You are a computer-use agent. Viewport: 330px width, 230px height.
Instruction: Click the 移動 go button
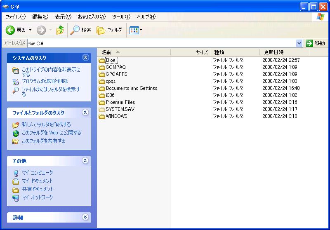[x=315, y=43]
